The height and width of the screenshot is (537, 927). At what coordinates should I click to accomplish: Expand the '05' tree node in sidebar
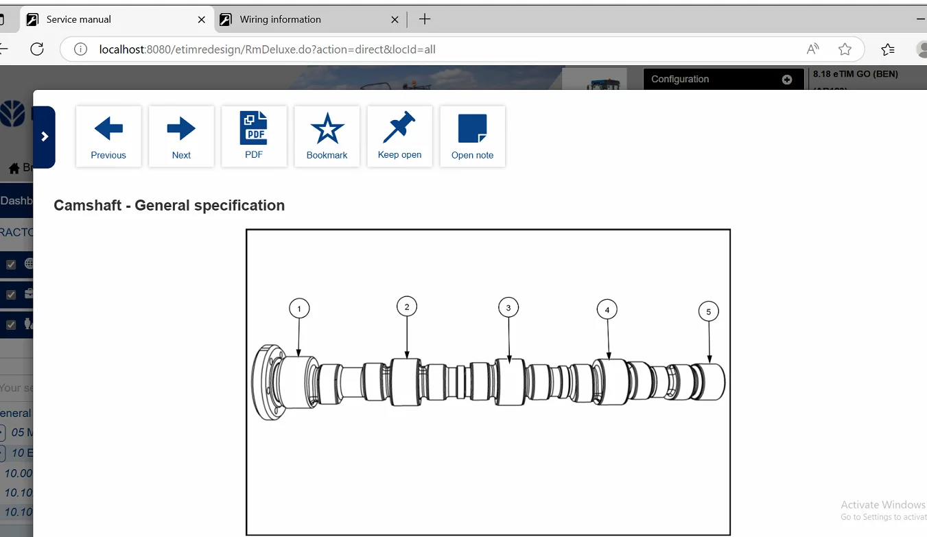point(2,433)
